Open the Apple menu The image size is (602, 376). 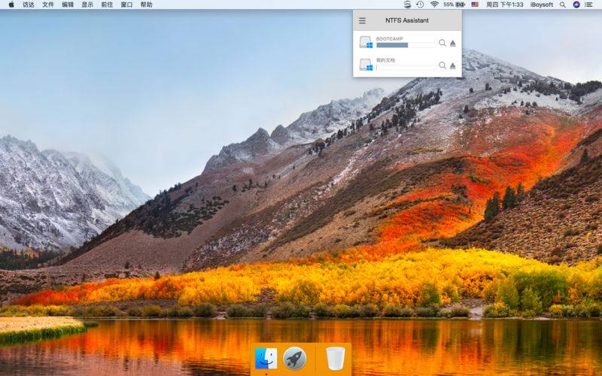11,5
